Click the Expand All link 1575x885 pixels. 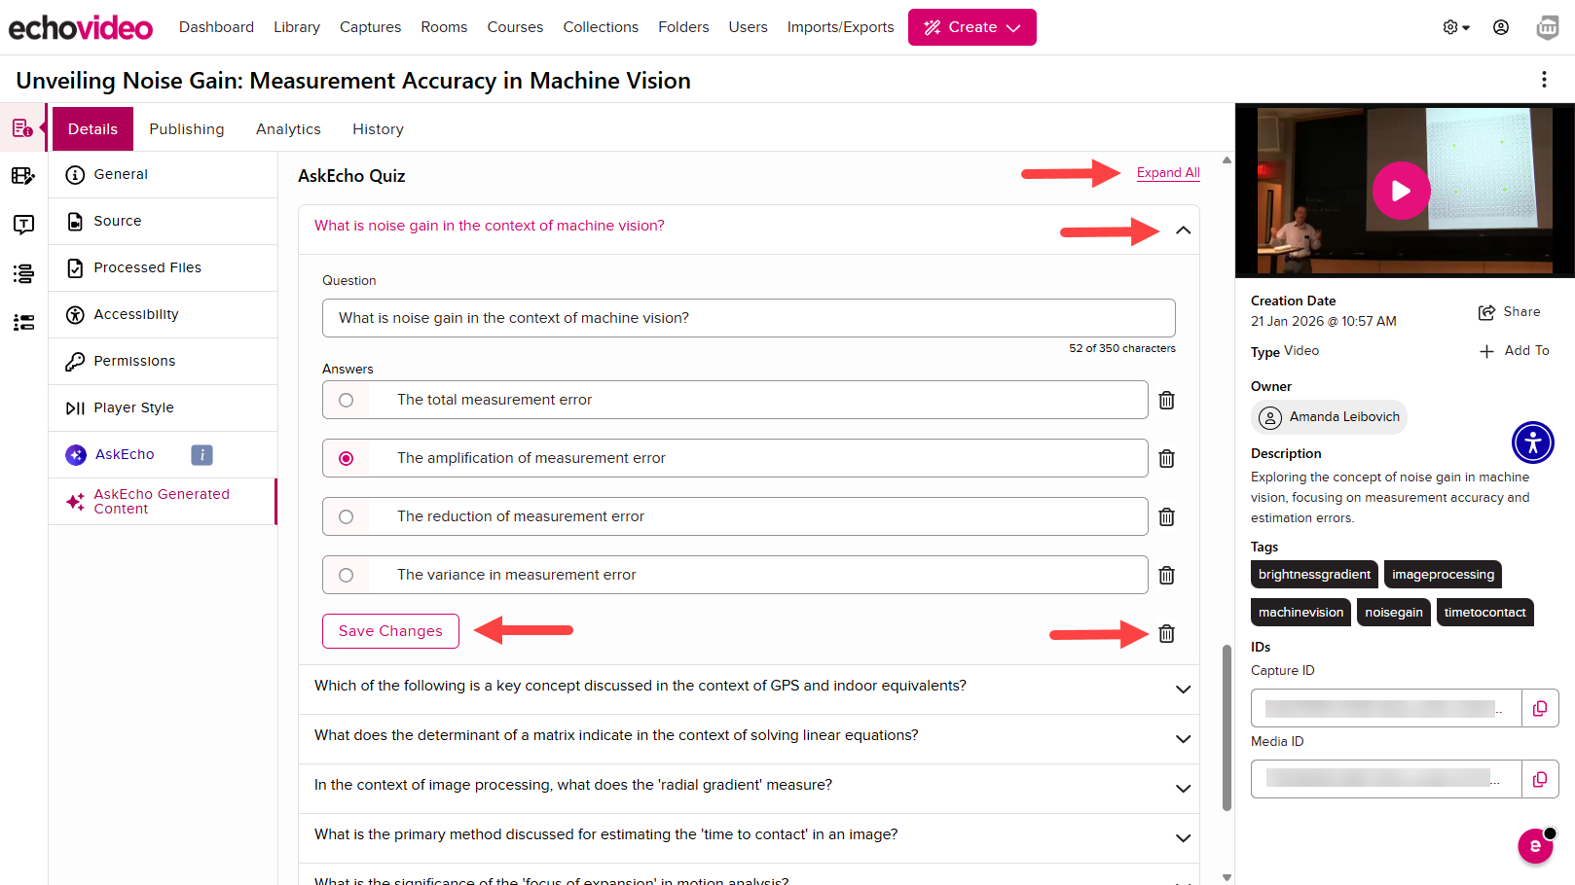tap(1168, 172)
